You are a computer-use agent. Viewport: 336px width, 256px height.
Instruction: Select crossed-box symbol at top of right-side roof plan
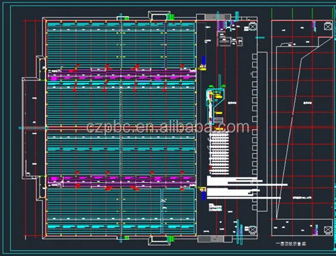coord(328,26)
